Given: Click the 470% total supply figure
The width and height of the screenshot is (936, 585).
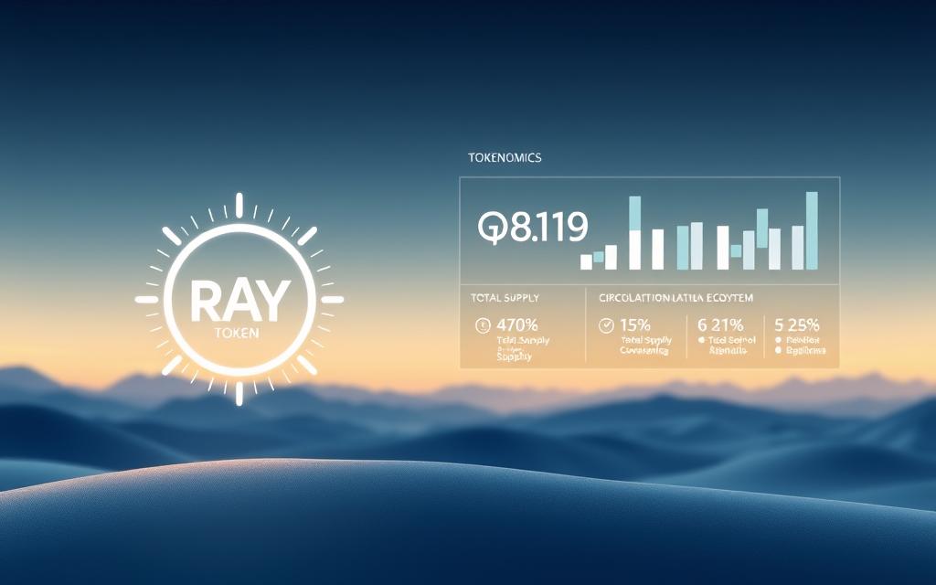Looking at the screenshot, I should tap(519, 324).
